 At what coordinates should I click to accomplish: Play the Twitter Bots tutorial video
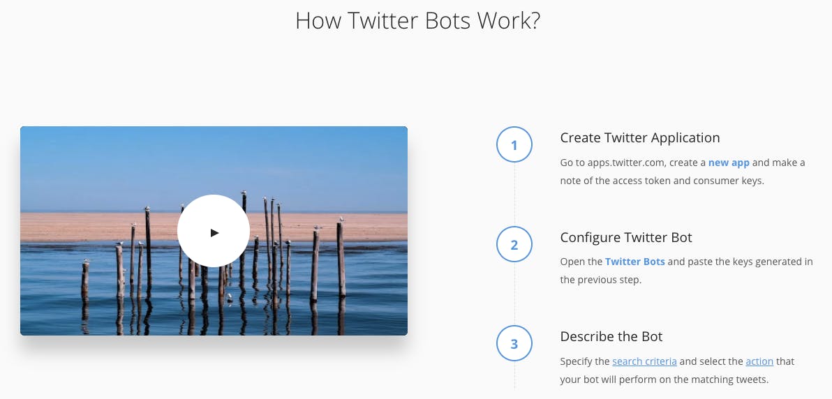pyautogui.click(x=214, y=231)
